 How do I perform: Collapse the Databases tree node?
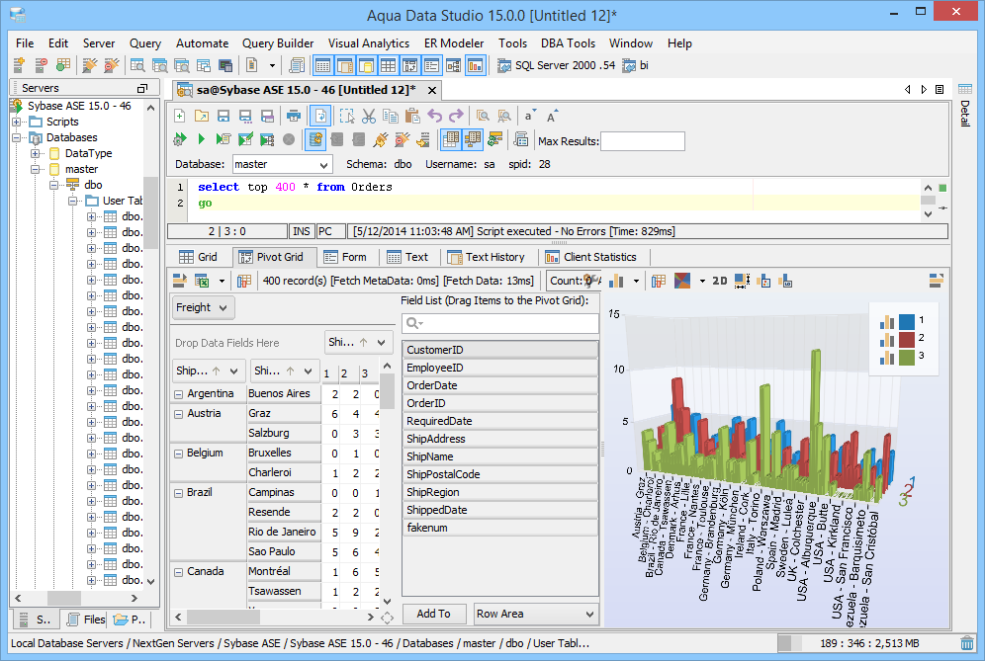17,137
